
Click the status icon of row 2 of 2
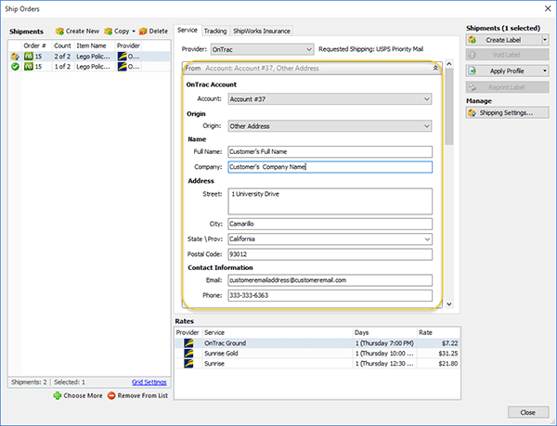coord(15,57)
